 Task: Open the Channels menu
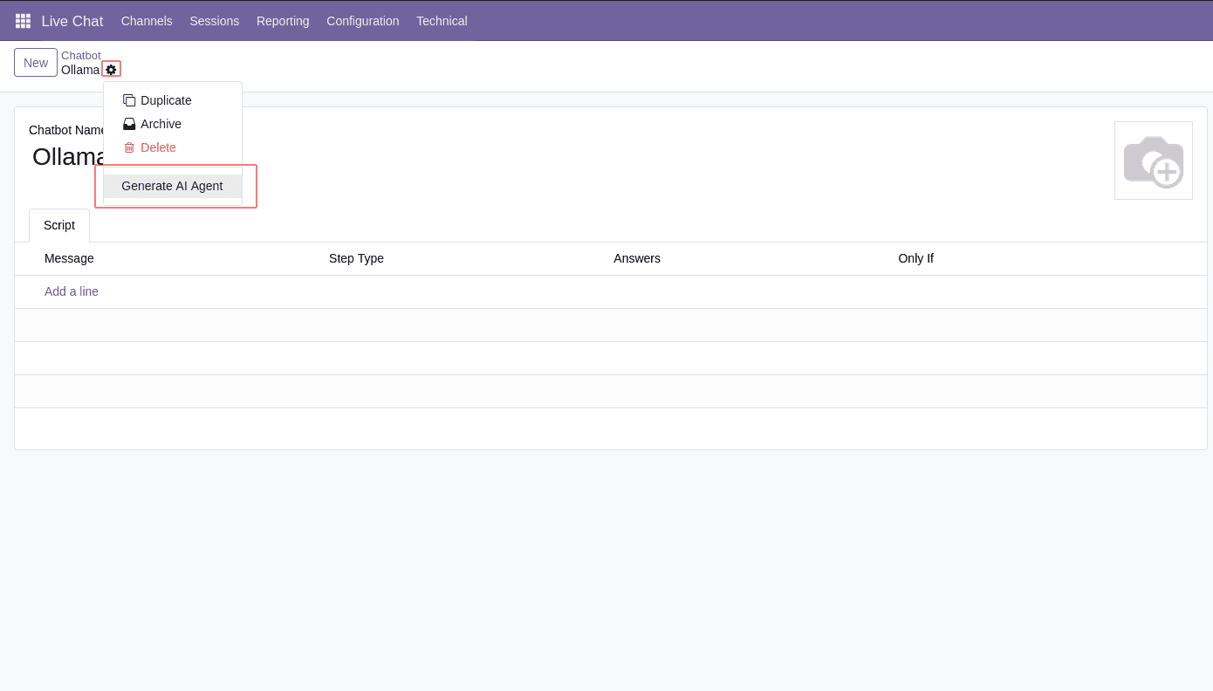click(x=147, y=21)
